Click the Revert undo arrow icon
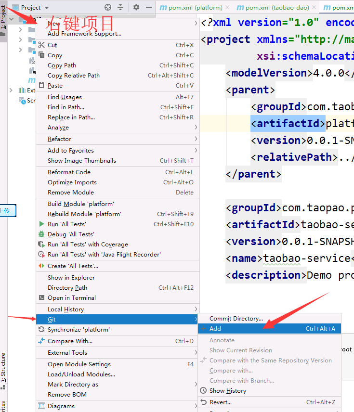Image resolution: width=354 pixels, height=412 pixels. (x=203, y=402)
